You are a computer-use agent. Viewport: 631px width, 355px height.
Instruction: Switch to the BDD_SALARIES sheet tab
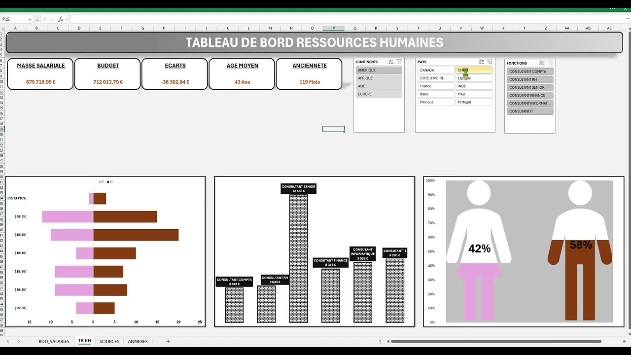[x=54, y=341]
